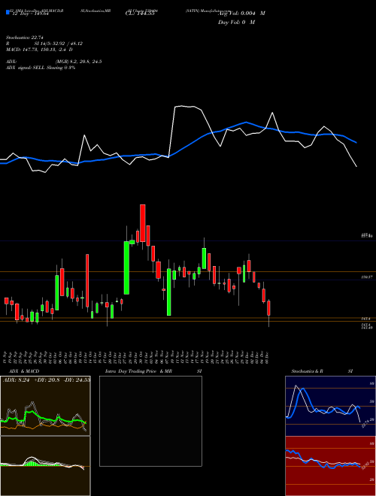Click the blue 12 Day SMA legend square
The height and width of the screenshot is (496, 376).
tap(8, 13)
